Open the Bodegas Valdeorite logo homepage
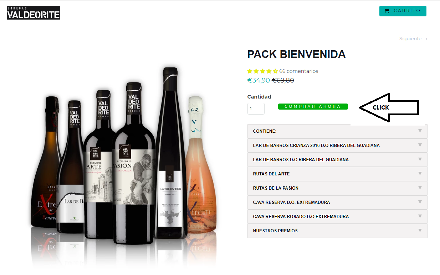The width and height of the screenshot is (440, 275). click(x=34, y=12)
